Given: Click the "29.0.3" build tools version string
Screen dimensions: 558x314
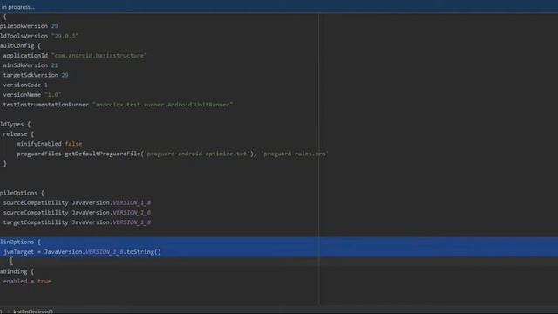Looking at the screenshot, I should point(65,36).
